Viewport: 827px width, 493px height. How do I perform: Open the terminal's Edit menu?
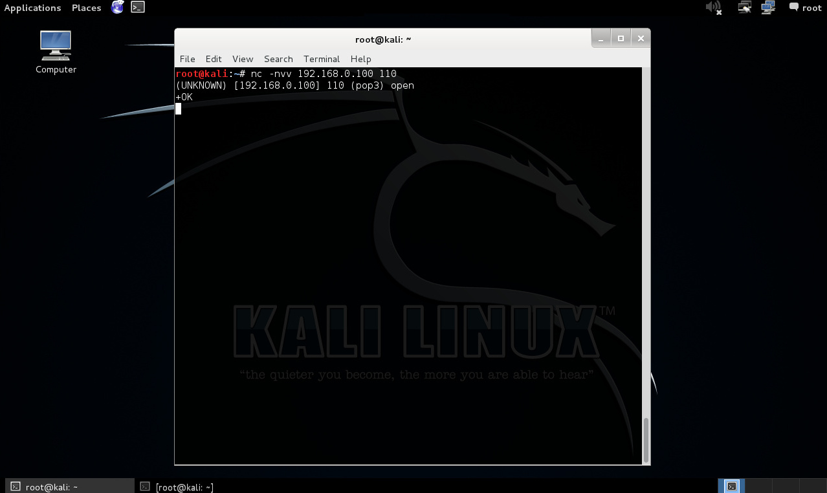214,59
